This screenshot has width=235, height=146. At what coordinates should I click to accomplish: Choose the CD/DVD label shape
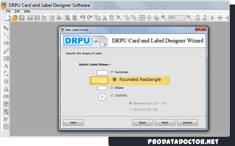click(112, 96)
